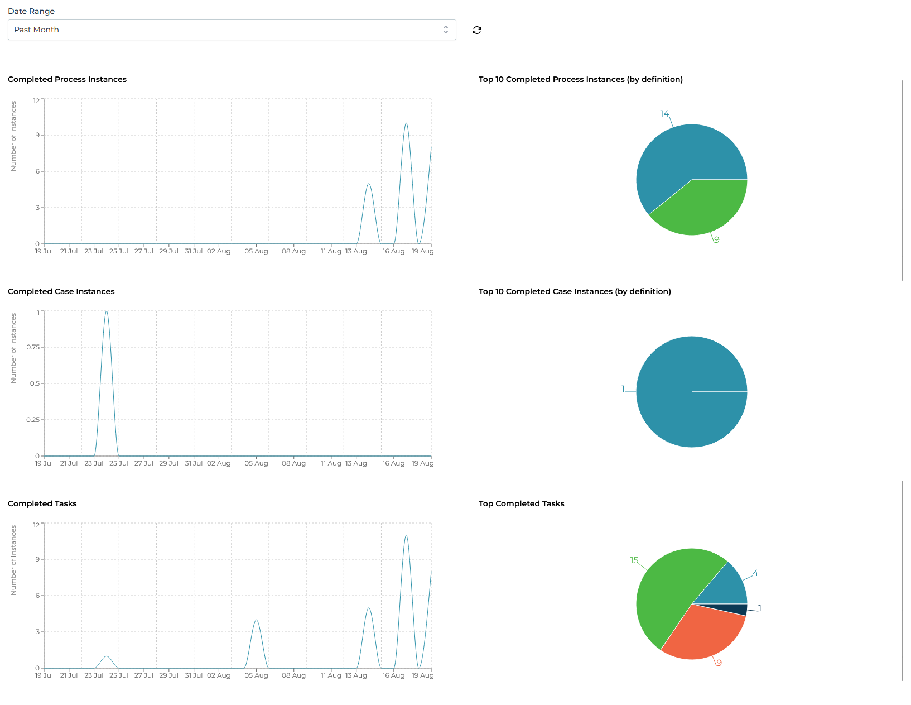Viewport: 911px width, 705px height.
Task: Click the 24 Jul spike in Completed Case Instances
Action: click(x=106, y=313)
